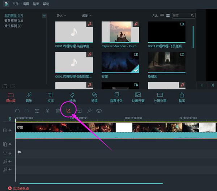Click the scissors split clip icon

(x=47, y=111)
